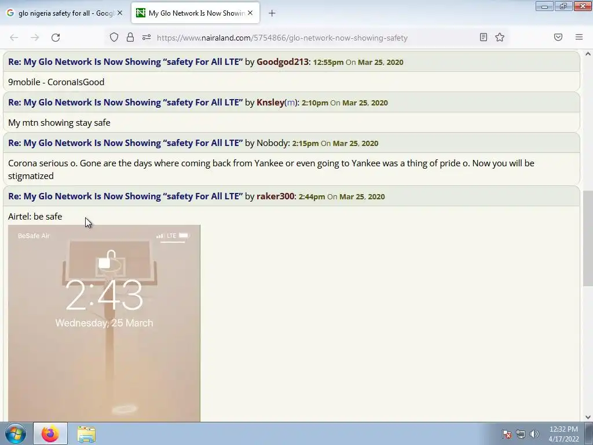Click the vertical scrollbar thumb
The height and width of the screenshot is (445, 593).
point(588,238)
